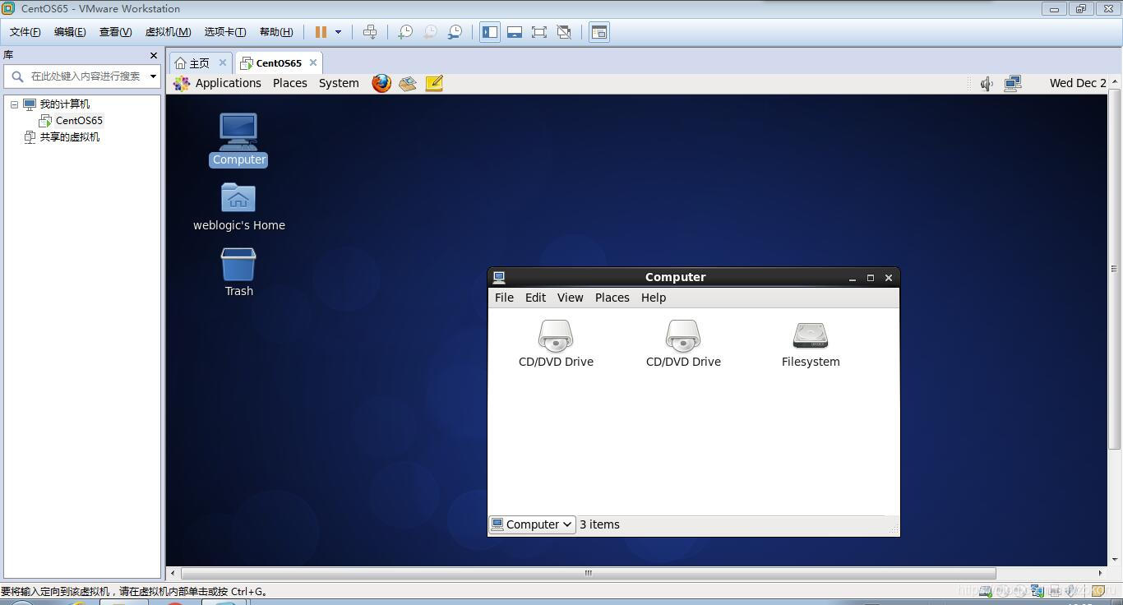1123x605 pixels.
Task: Open the 查看(V) menu
Action: (115, 32)
